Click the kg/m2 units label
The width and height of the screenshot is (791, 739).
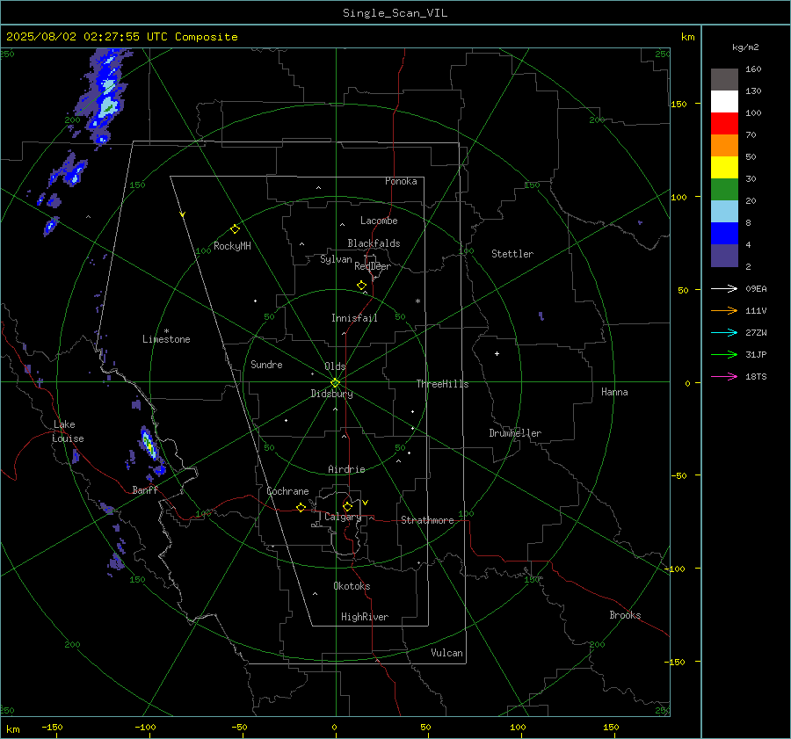(x=745, y=47)
